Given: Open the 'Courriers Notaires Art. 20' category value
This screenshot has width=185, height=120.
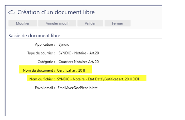Looking at the screenshot, I should click(x=79, y=62).
